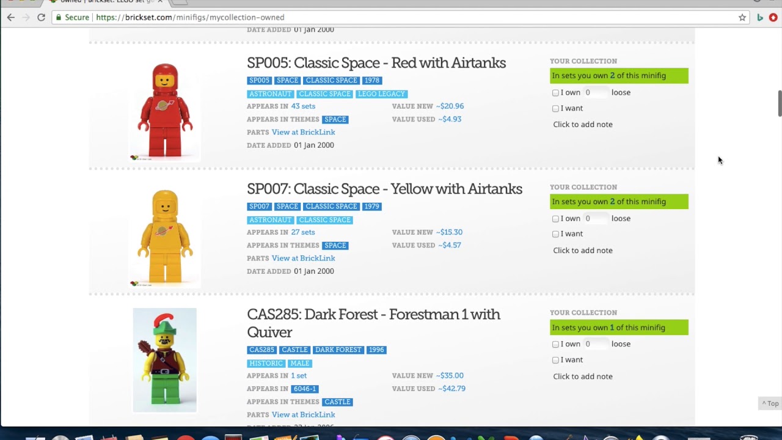Screen dimensions: 782x440
Task: Open the red circular extension icon
Action: (773, 18)
